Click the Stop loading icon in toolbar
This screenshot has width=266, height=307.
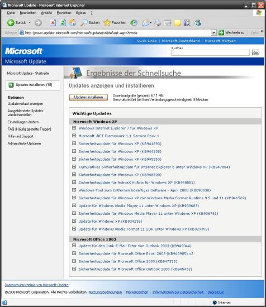click(x=53, y=23)
